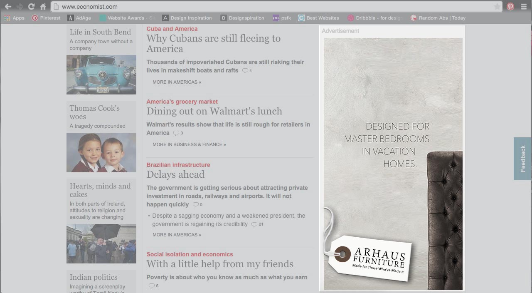Open Delays ahead Brazilian infrastructure story
532x293 pixels.
tap(175, 174)
